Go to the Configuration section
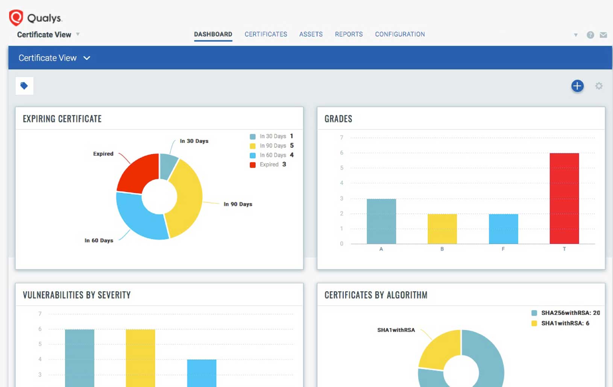The image size is (613, 387). [399, 34]
